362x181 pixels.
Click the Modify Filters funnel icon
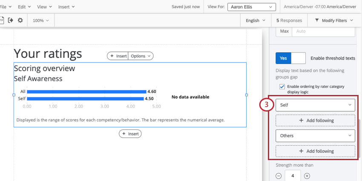pos(317,20)
